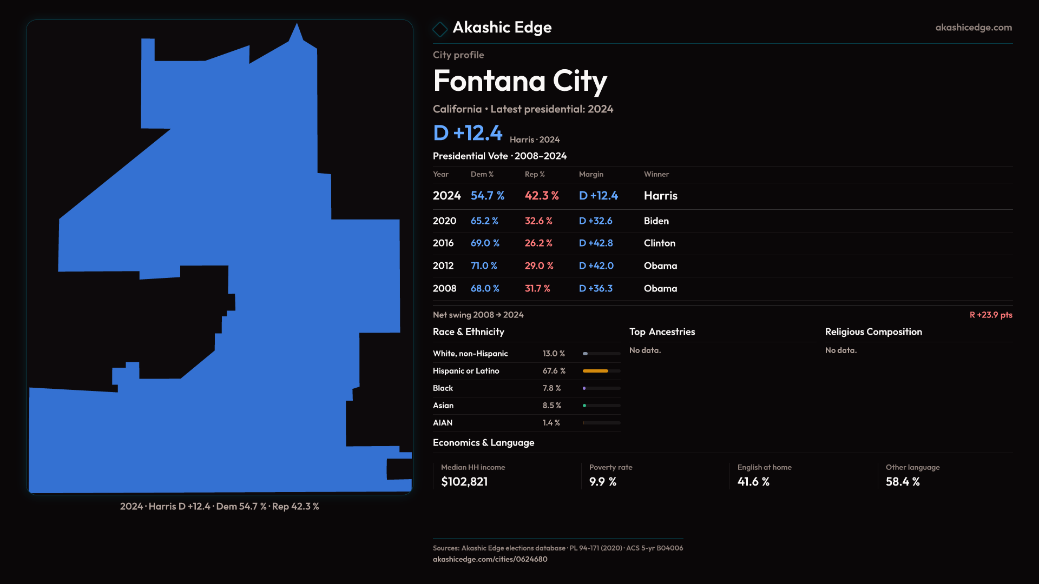Click the R +23.9 pts net swing value
This screenshot has height=584, width=1039.
pyautogui.click(x=990, y=315)
